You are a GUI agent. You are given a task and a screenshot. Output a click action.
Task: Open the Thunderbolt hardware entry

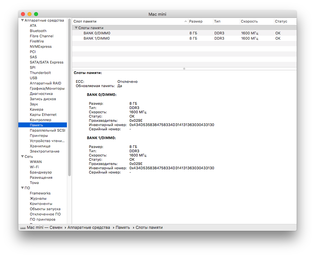pos(40,73)
